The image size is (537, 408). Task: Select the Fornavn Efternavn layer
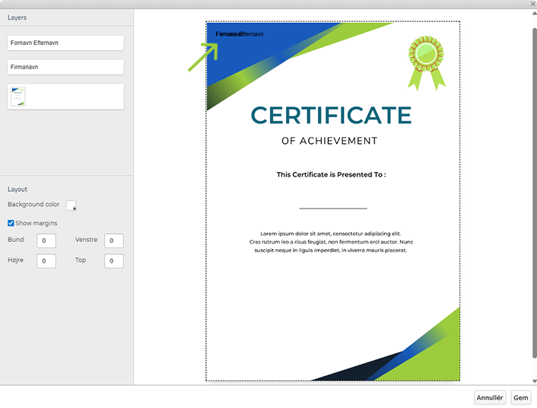(65, 43)
